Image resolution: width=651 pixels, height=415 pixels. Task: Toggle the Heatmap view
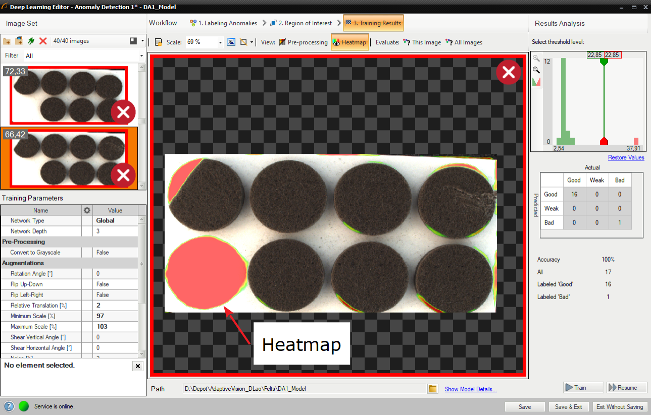coord(349,42)
